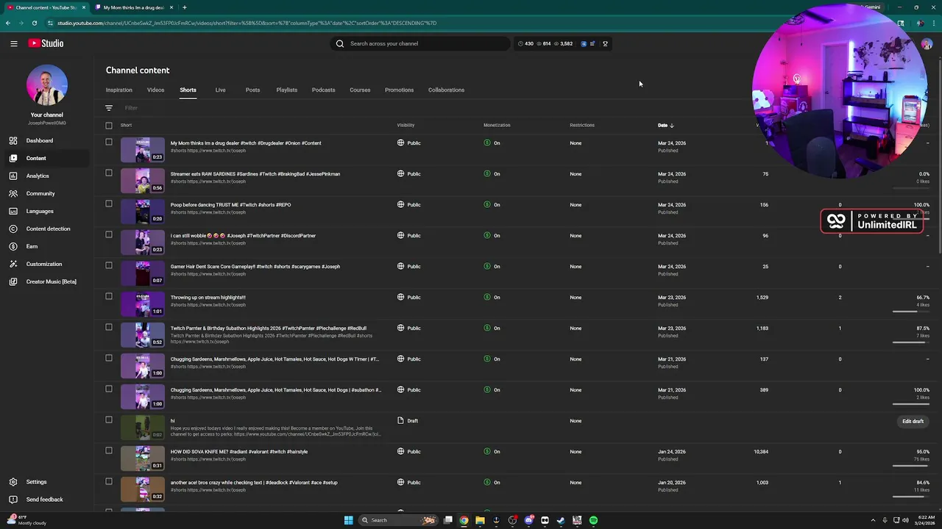
Task: Check the 'Throwing up on stream highlights' short
Action: 109,296
